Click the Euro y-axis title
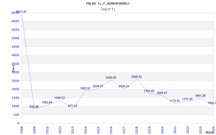Image resolution: width=216 pixels, height=135 pixels. [13, 68]
